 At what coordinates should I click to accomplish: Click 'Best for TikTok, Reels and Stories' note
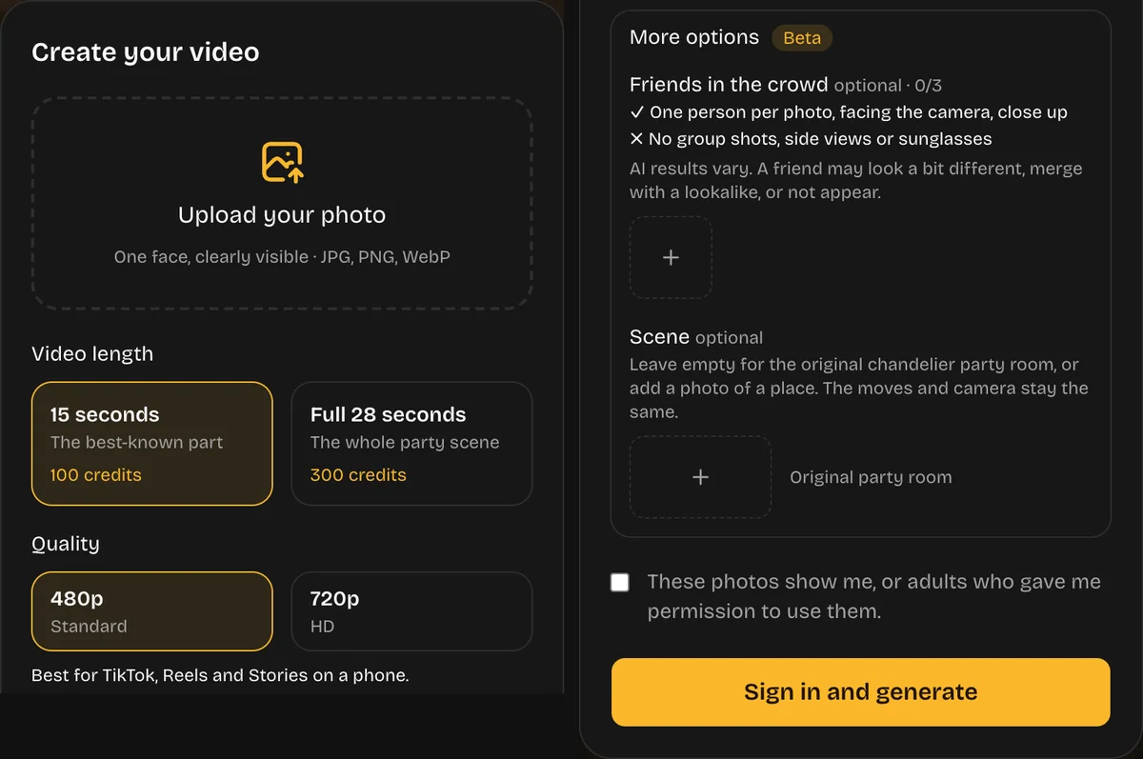pos(220,675)
